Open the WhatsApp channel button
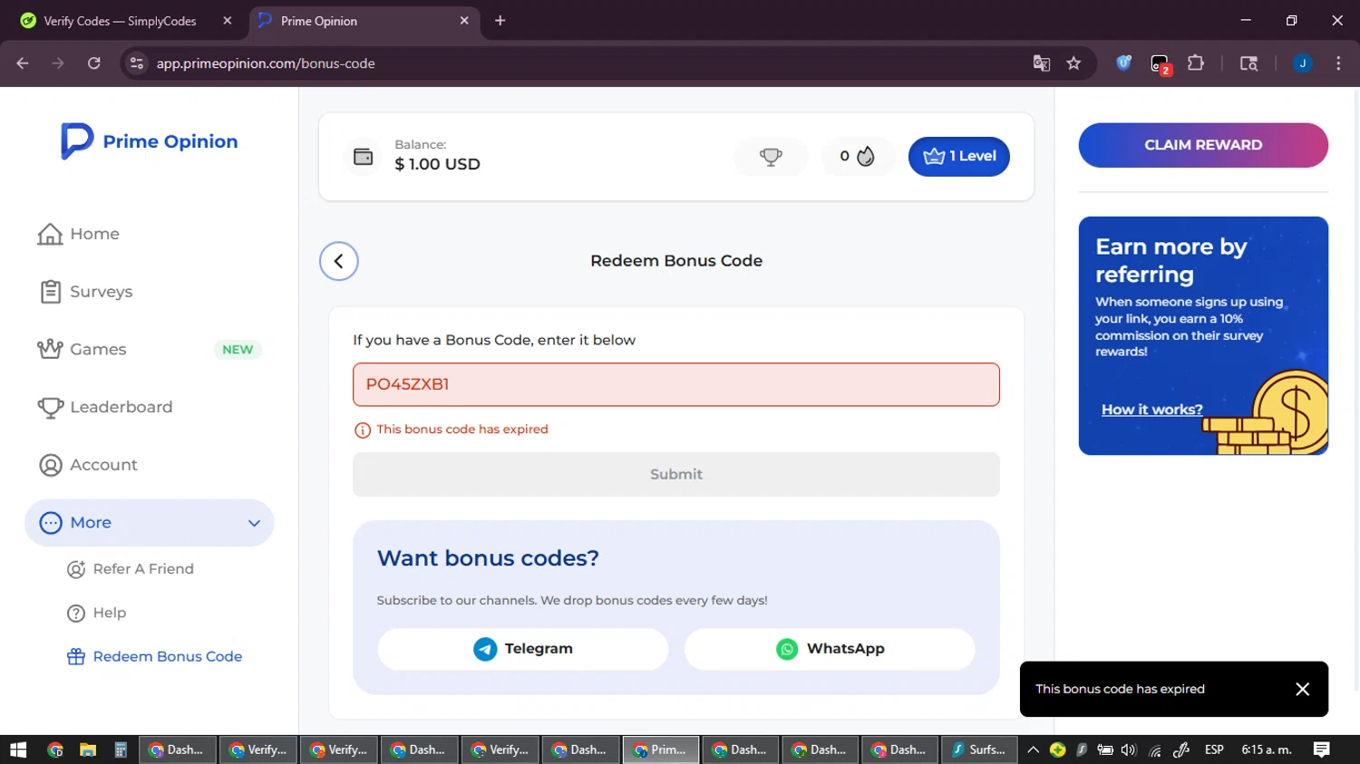Viewport: 1360px width, 764px height. tap(830, 649)
